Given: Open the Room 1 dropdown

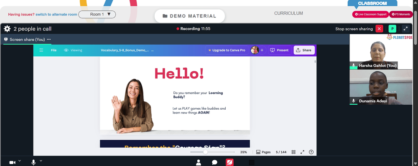Looking at the screenshot, I should point(97,14).
